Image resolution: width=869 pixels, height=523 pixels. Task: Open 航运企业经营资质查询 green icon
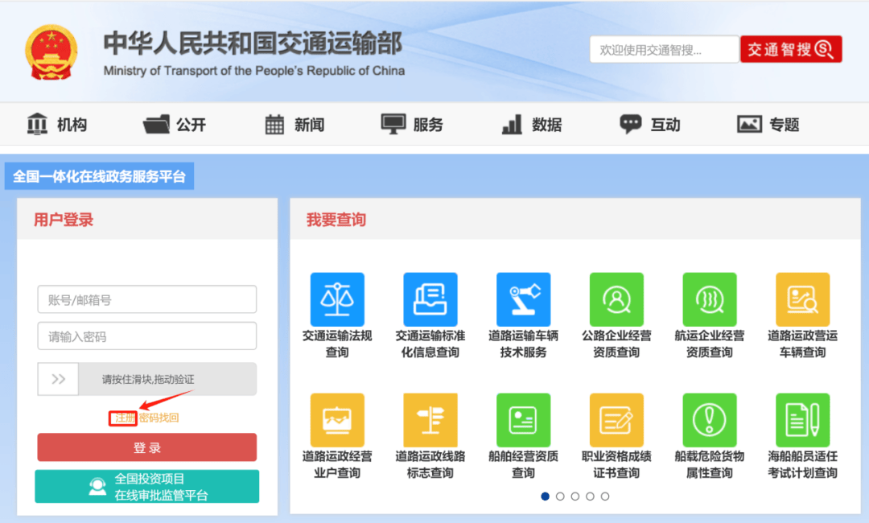(710, 299)
